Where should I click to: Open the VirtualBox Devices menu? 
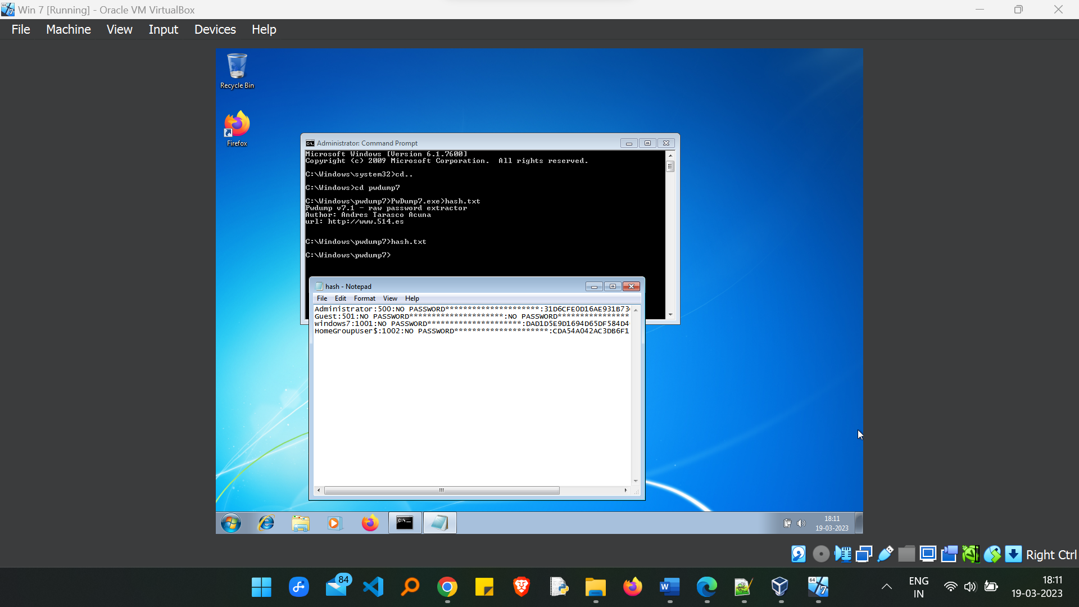coord(215,29)
